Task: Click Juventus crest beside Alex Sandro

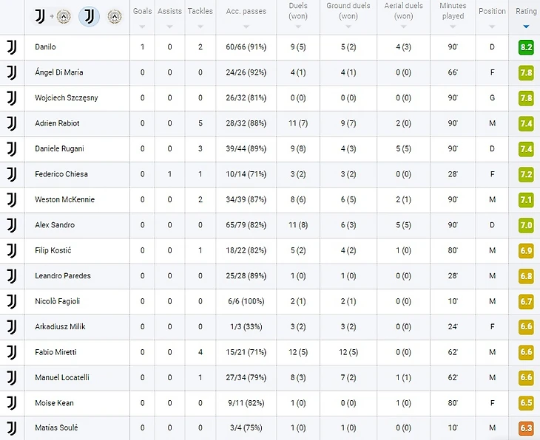Action: tap(12, 225)
